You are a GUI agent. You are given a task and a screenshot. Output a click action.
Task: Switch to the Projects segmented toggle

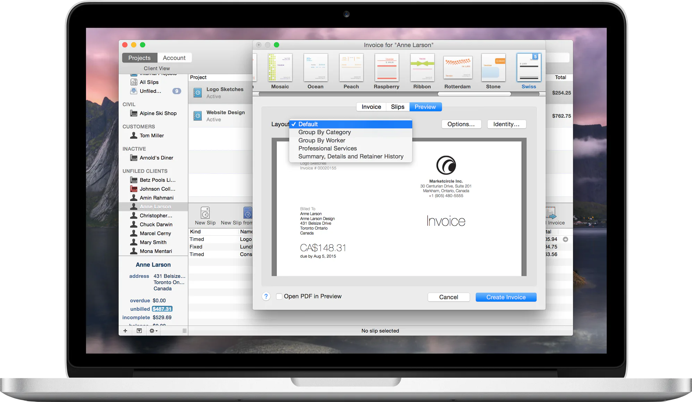pyautogui.click(x=140, y=58)
